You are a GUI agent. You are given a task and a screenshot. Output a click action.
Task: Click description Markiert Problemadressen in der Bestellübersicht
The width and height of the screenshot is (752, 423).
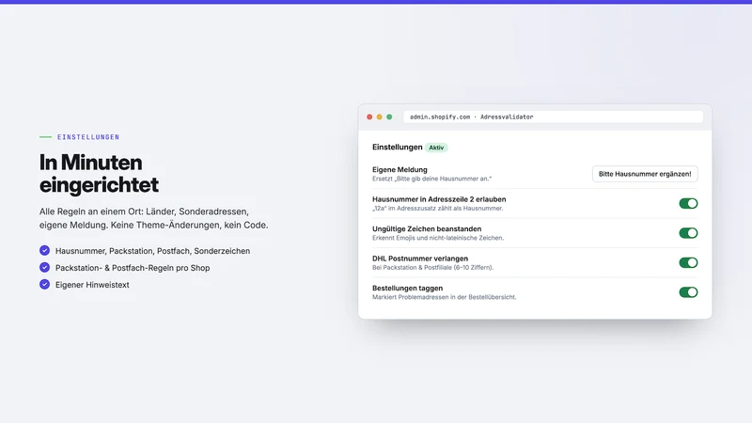click(444, 297)
